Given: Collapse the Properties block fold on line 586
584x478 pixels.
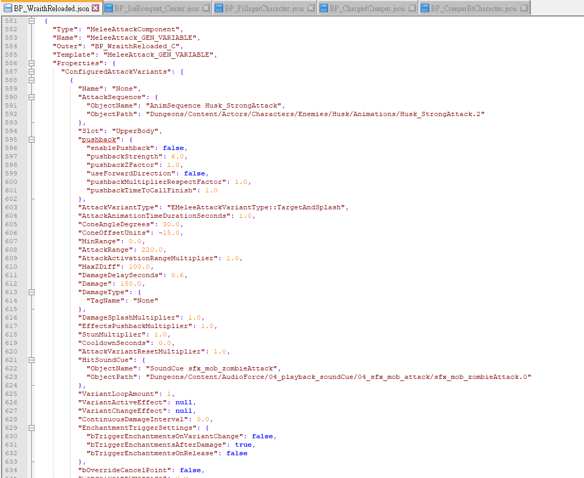Looking at the screenshot, I should [32, 64].
